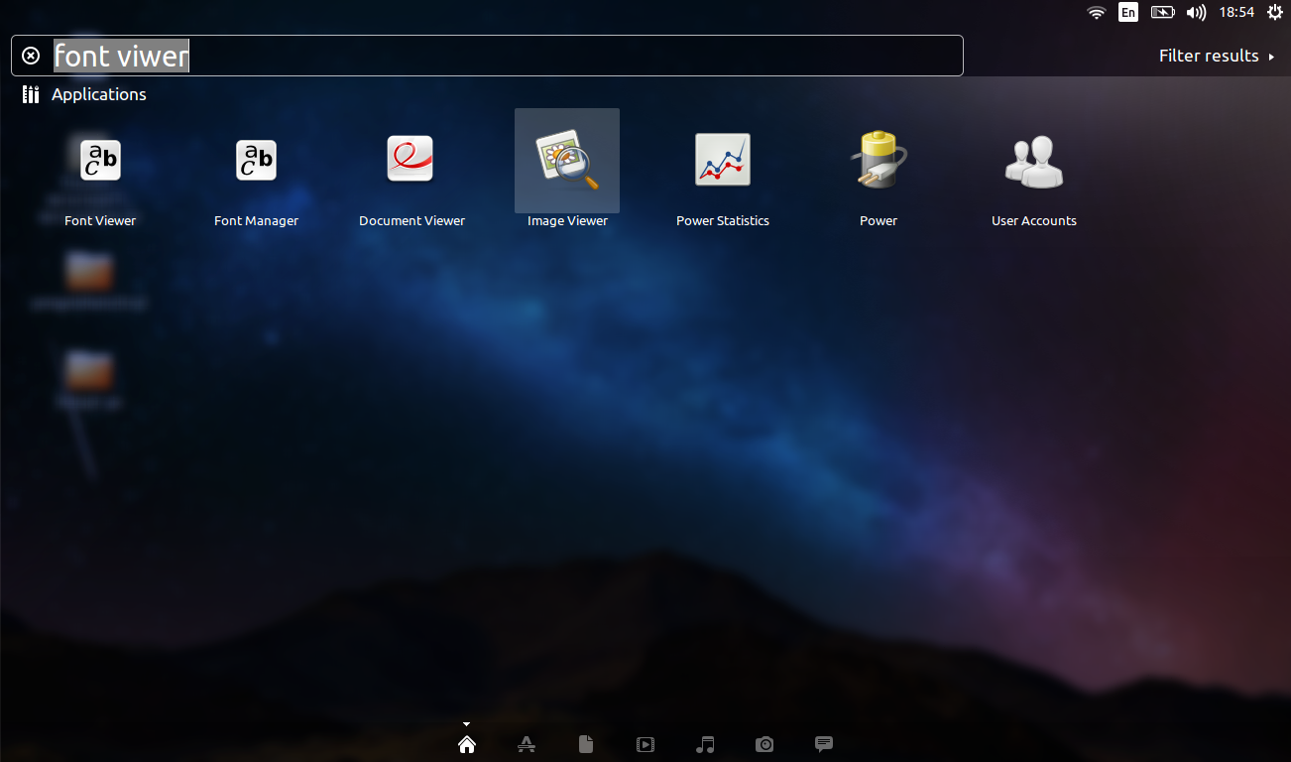The height and width of the screenshot is (762, 1291).
Task: Launch the highlighted Image Viewer
Action: point(567,161)
